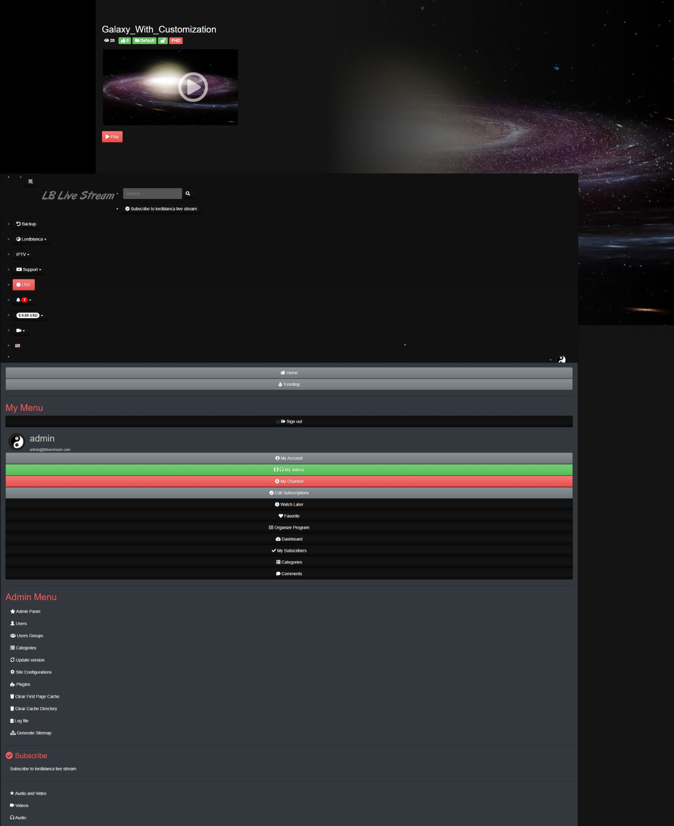
Task: Click the red FHD quality badge
Action: pos(176,40)
